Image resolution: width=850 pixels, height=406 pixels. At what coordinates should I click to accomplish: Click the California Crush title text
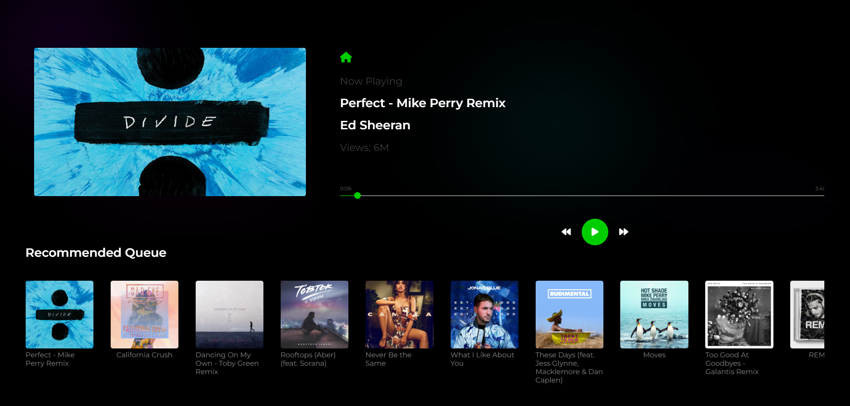tap(144, 355)
